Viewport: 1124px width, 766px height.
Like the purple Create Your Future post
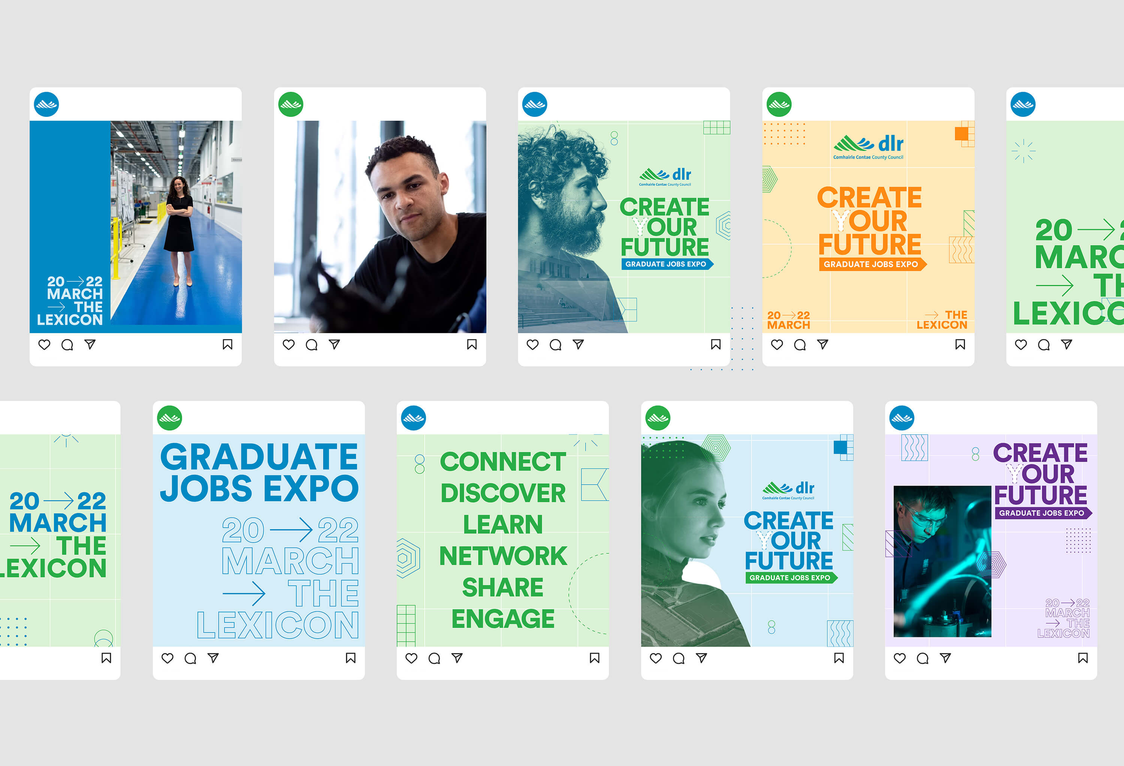(x=900, y=658)
